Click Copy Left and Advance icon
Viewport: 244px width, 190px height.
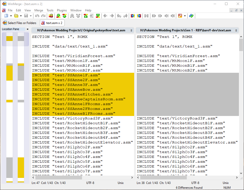click(x=125, y=16)
